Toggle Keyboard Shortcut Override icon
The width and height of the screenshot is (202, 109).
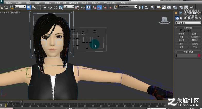click(x=88, y=7)
